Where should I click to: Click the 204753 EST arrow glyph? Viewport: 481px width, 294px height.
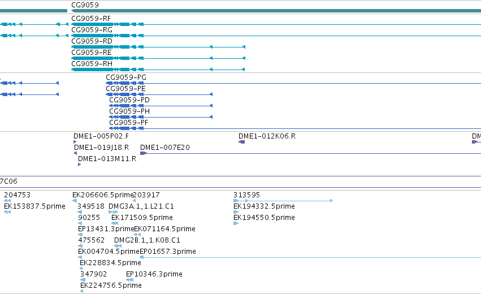[7, 201]
